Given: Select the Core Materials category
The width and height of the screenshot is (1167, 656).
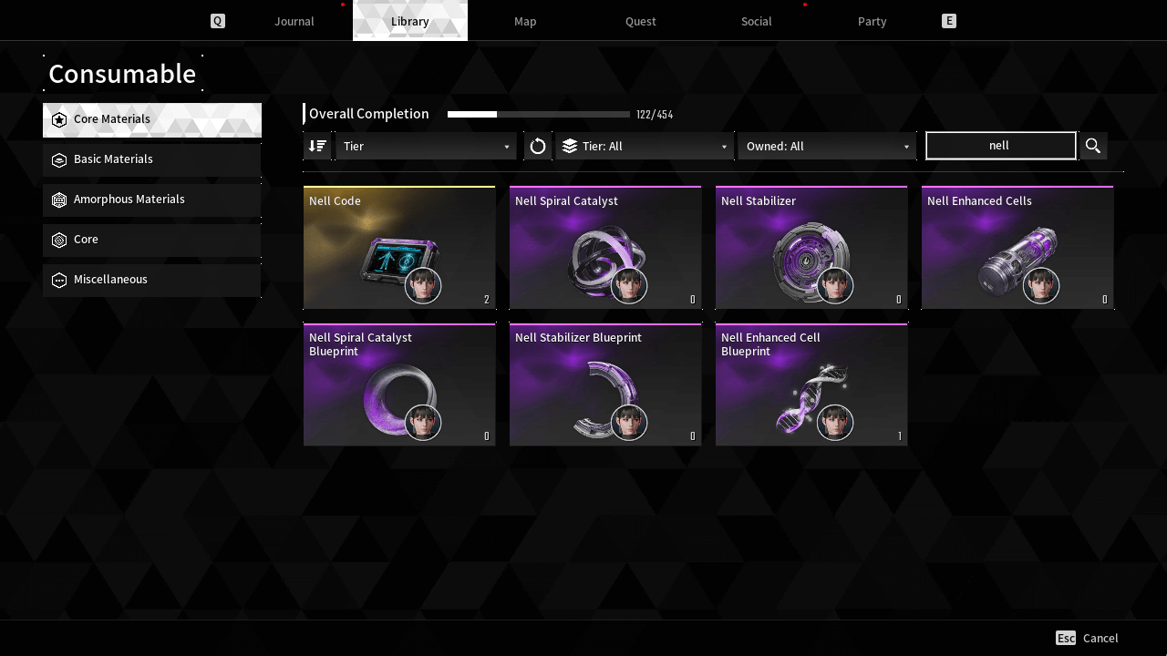Looking at the screenshot, I should tap(152, 119).
